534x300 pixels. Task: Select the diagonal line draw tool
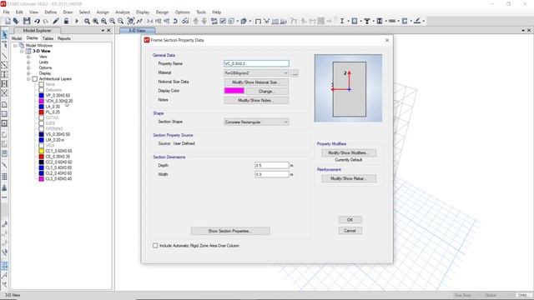point(4,56)
